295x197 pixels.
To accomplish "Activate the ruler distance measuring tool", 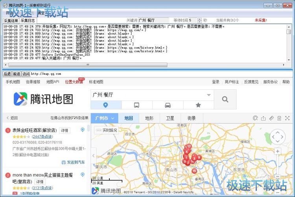I will [x=271, y=118].
